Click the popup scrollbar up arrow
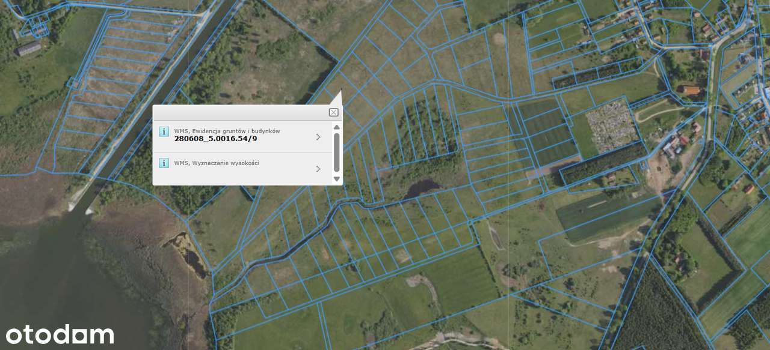 pos(336,127)
